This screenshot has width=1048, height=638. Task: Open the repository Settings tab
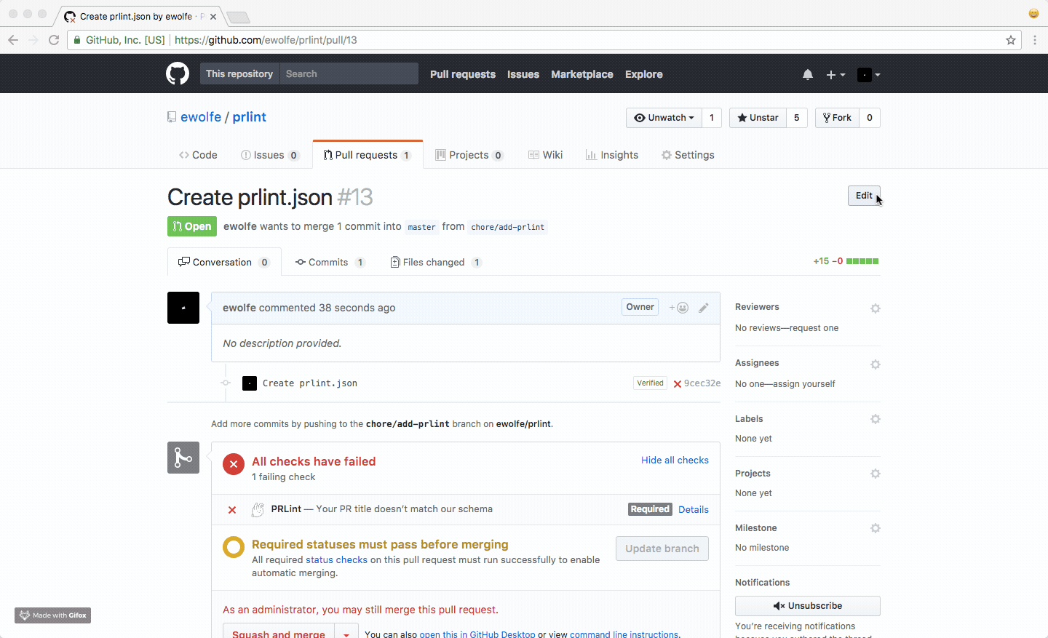click(688, 155)
